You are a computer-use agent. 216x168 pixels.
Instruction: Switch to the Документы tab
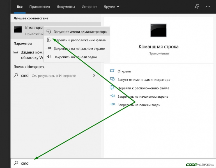point(66,6)
